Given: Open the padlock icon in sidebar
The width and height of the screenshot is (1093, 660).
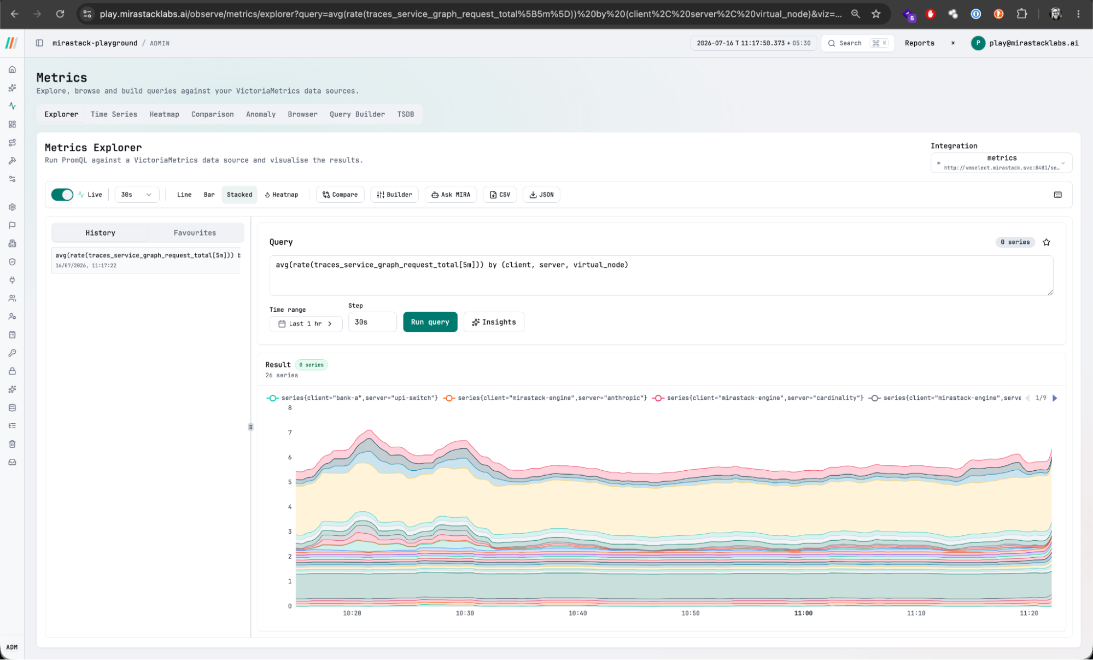Looking at the screenshot, I should (12, 371).
